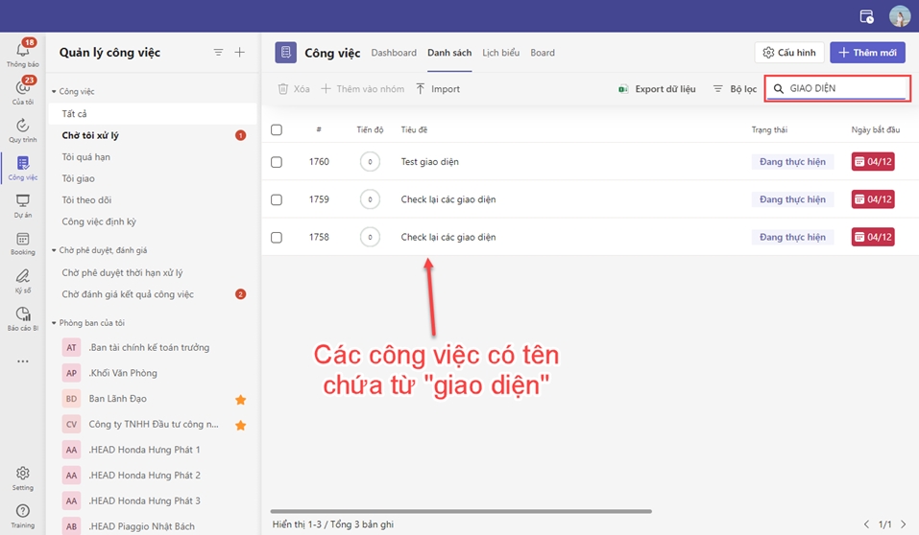
Task: Open Ký số signature icon
Action: point(22,277)
